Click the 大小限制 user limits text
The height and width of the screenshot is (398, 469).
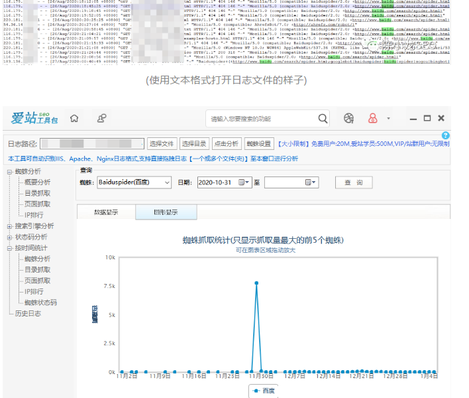coord(363,144)
